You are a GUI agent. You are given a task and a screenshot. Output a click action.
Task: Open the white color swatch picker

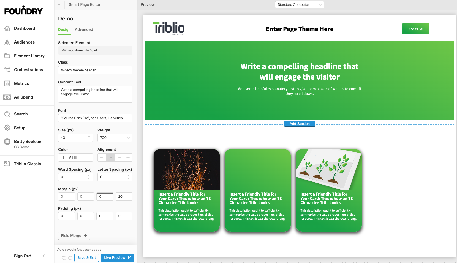62,157
